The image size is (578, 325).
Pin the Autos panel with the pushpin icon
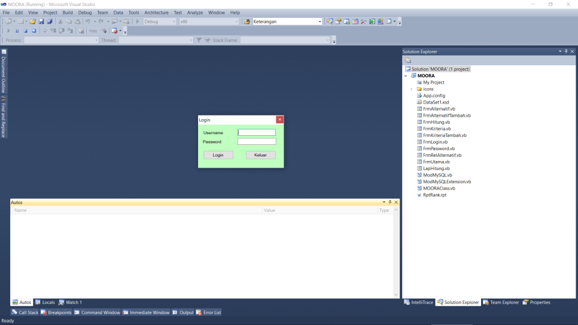coord(390,202)
